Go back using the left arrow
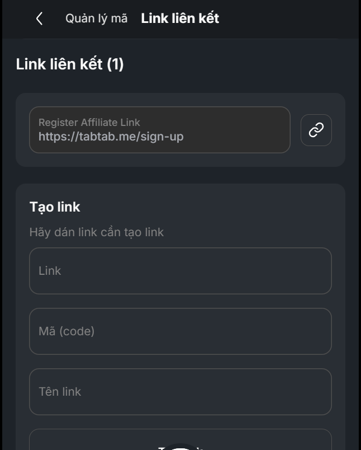Viewport: 361px width, 450px height. (39, 18)
